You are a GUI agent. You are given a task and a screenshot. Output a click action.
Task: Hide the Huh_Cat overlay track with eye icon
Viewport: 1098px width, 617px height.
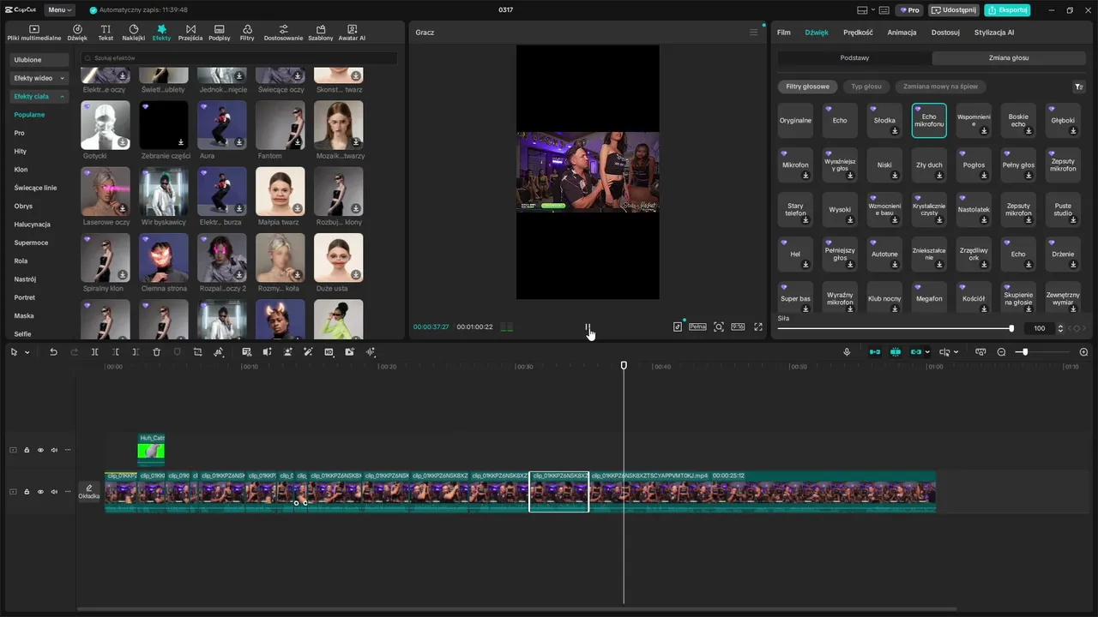point(40,450)
